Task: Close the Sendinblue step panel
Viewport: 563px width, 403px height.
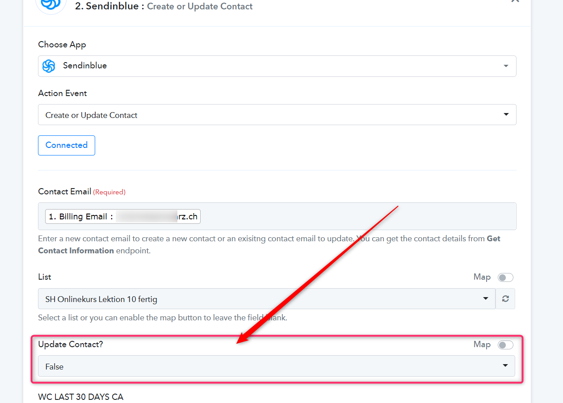Action: pos(515,1)
